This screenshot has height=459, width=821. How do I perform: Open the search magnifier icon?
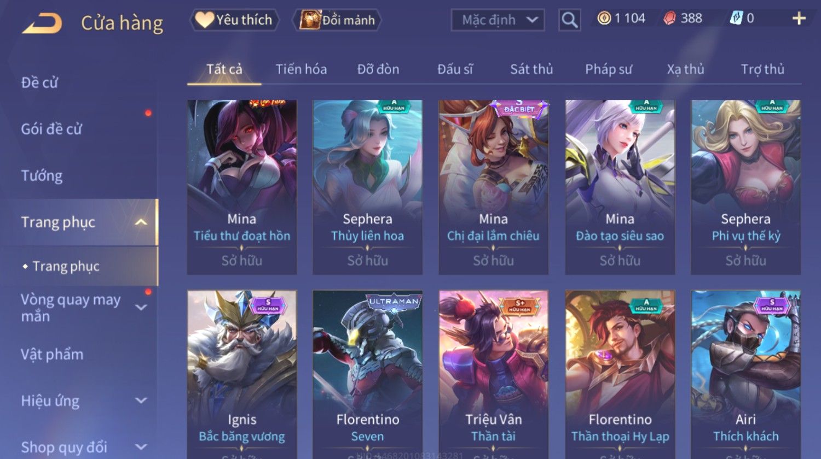(x=569, y=20)
